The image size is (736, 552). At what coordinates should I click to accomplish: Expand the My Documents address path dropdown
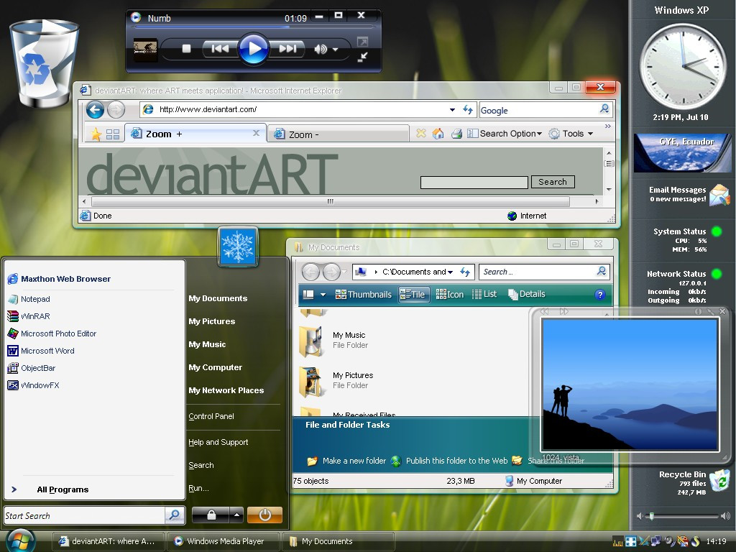pos(450,272)
